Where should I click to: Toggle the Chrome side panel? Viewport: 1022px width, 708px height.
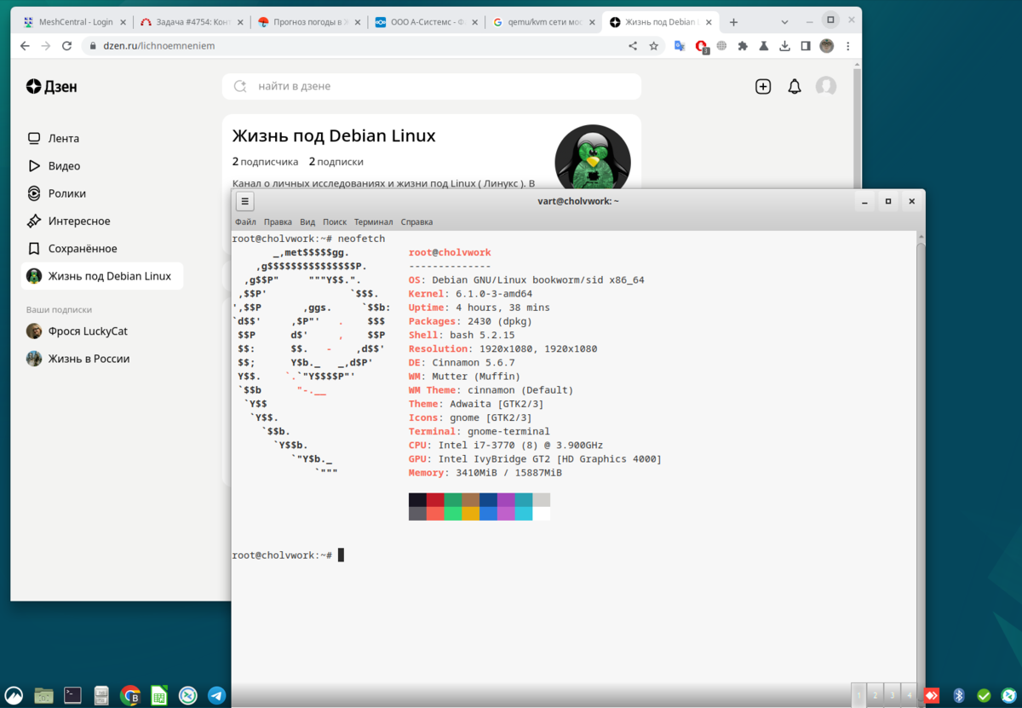pos(805,46)
